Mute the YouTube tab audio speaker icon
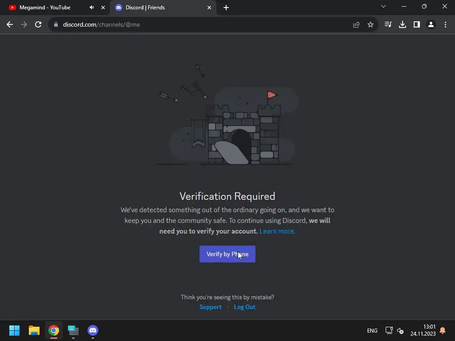This screenshot has width=455, height=341. coord(92,8)
